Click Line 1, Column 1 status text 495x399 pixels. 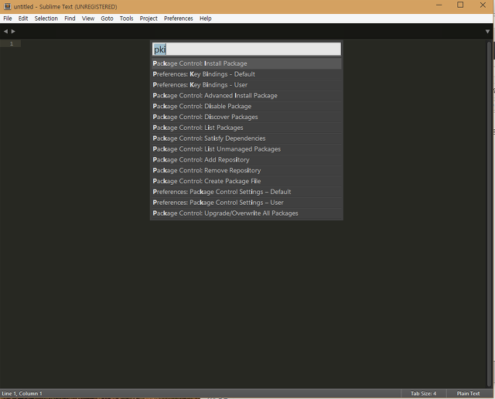coord(22,394)
